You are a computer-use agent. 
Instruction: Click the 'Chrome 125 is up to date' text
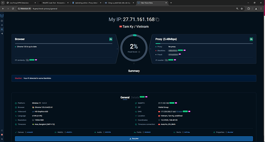pos(27,47)
